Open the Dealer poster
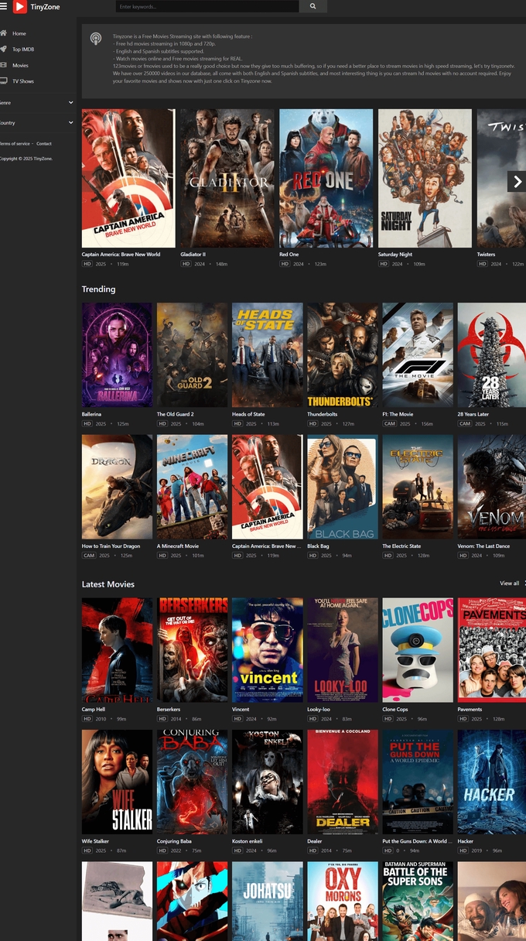The height and width of the screenshot is (941, 526). tap(342, 782)
